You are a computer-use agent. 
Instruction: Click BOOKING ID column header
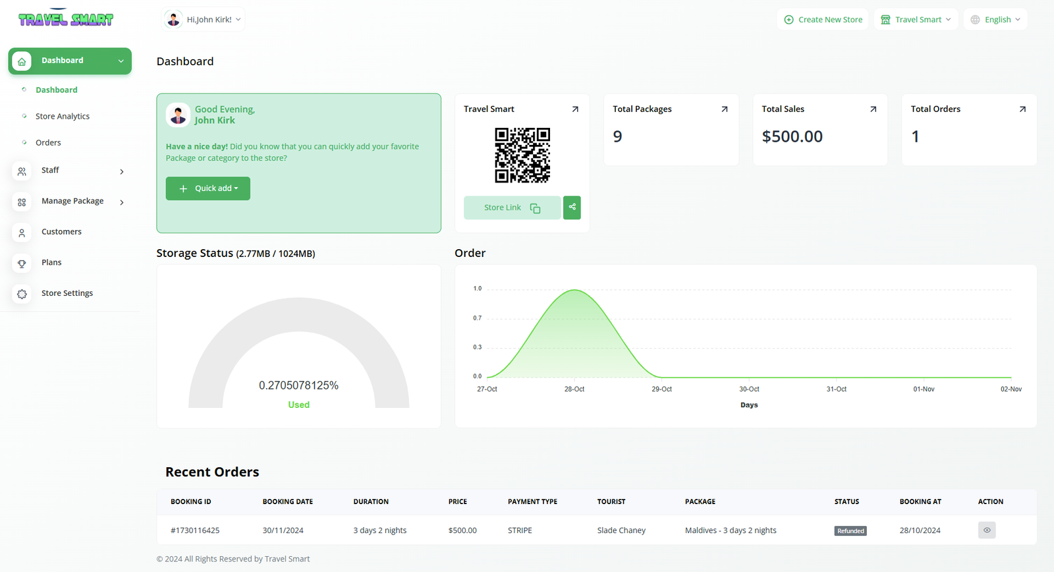click(x=191, y=502)
